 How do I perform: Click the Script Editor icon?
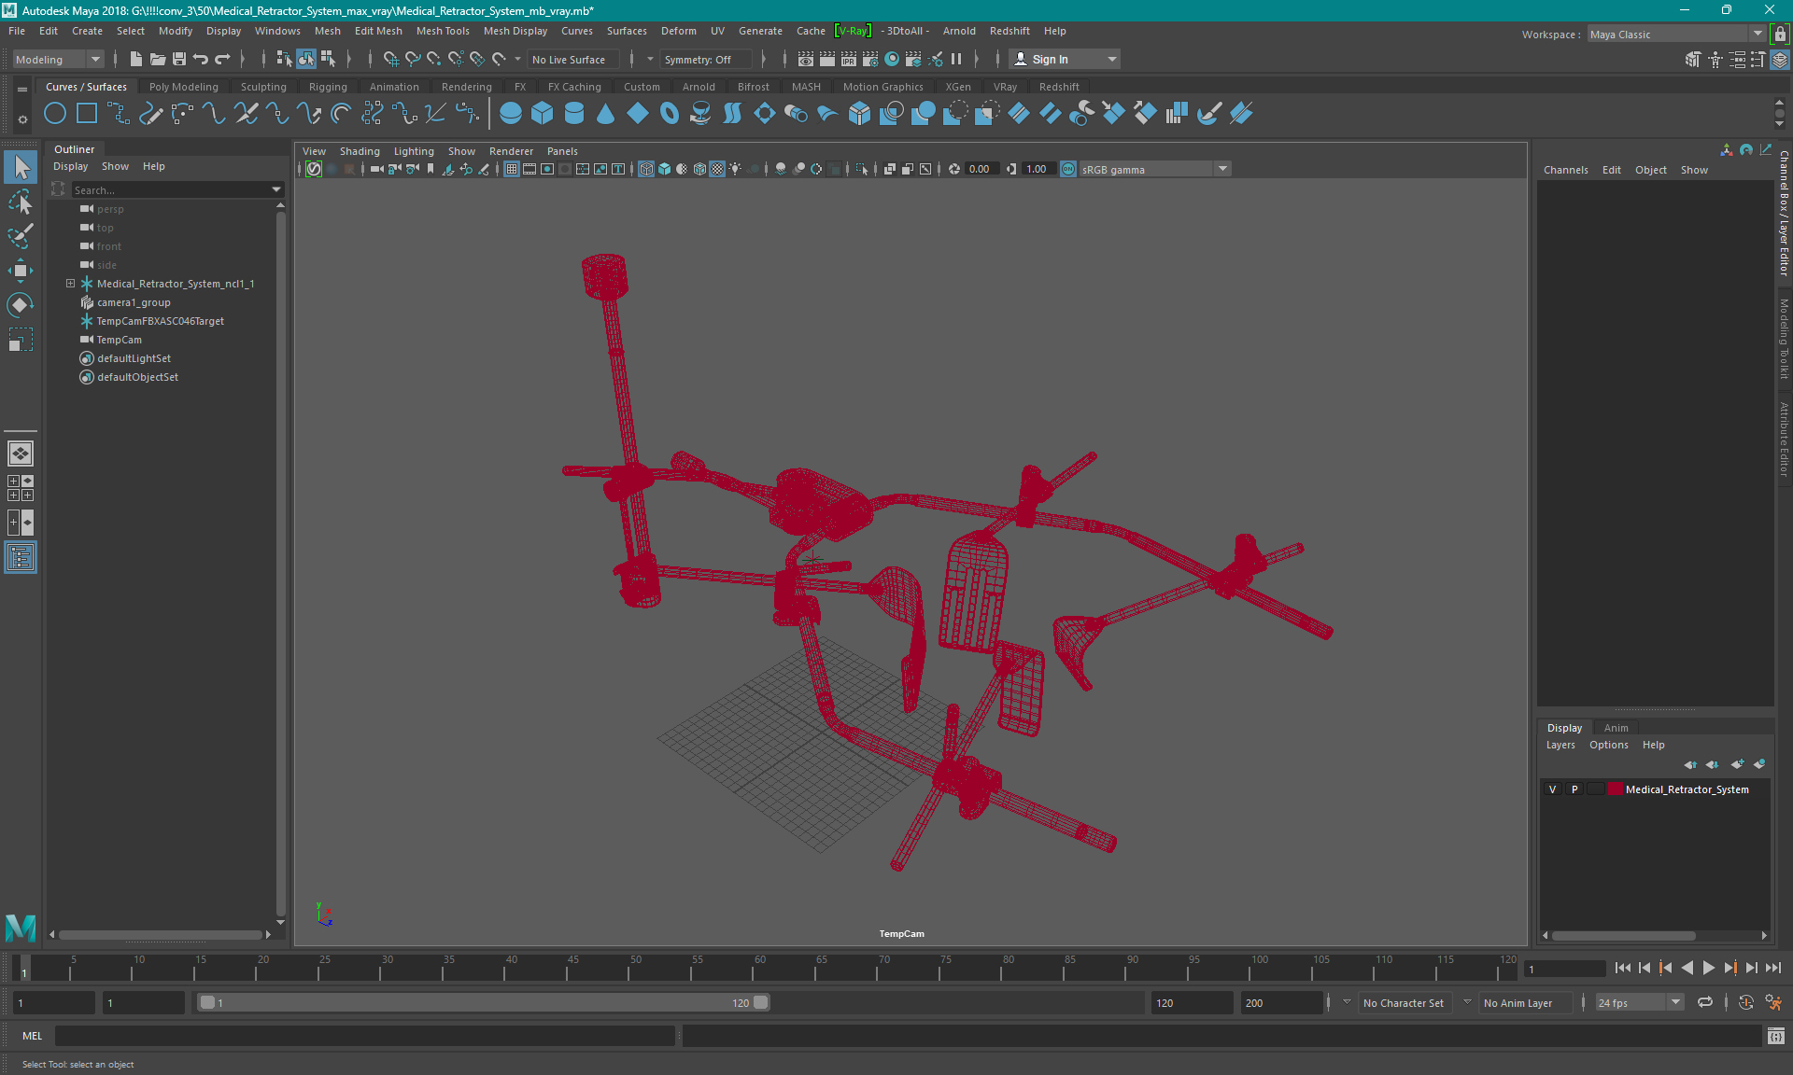(x=1776, y=1036)
